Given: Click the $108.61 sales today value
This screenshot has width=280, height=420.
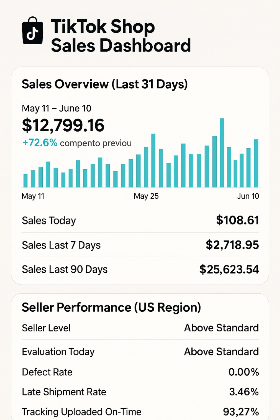Looking at the screenshot, I should coord(237,220).
